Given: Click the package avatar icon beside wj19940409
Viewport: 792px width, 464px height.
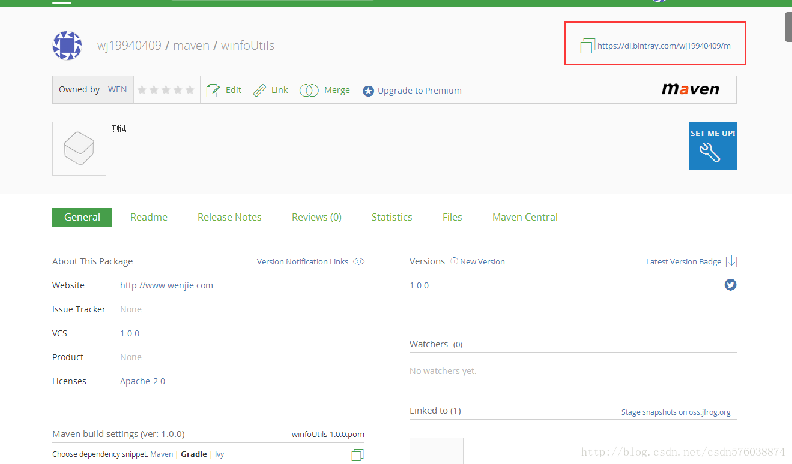Looking at the screenshot, I should tap(67, 46).
